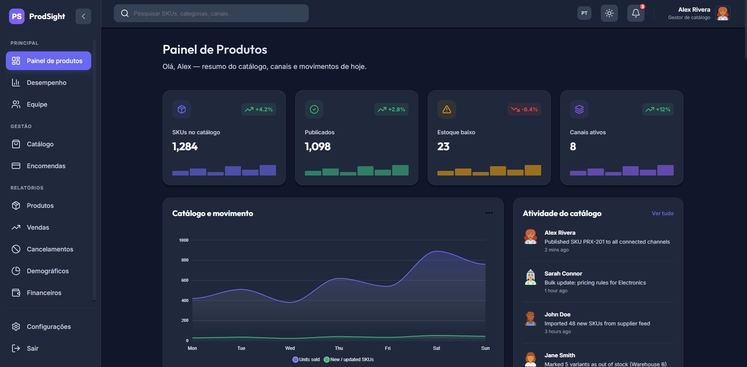This screenshot has height=367, width=747.
Task: Click the Desempenho bar chart icon
Action: (16, 83)
